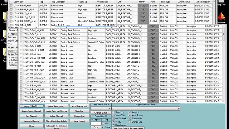Click the Select All button
The width and height of the screenshot is (229, 129).
pyautogui.click(x=79, y=111)
